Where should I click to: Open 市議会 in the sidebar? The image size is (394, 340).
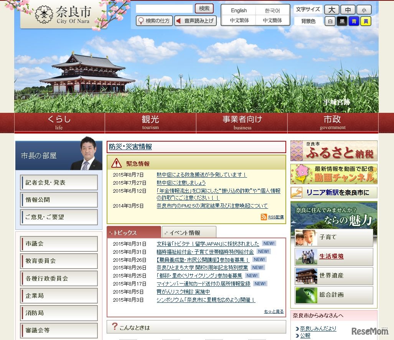pos(59,244)
